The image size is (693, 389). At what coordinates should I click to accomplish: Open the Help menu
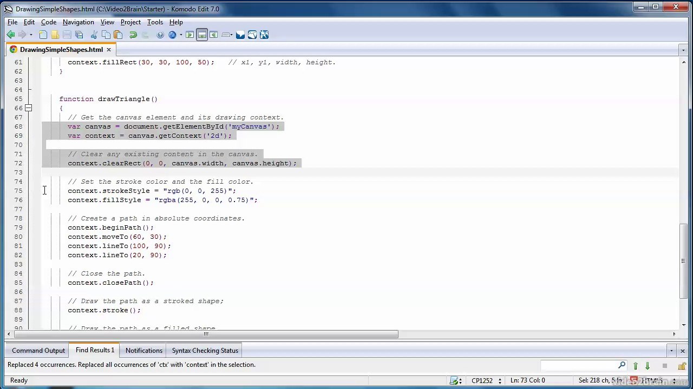point(176,22)
